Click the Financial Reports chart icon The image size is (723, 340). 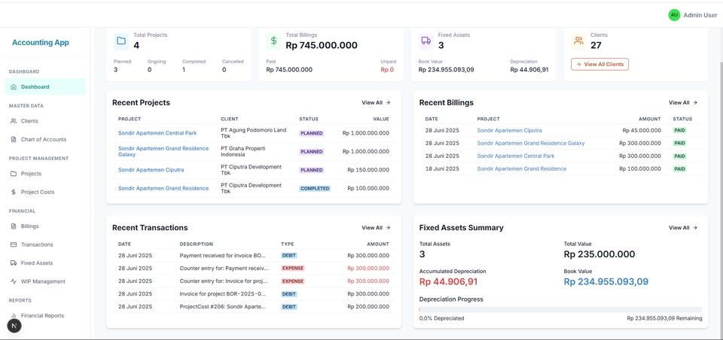pos(14,316)
